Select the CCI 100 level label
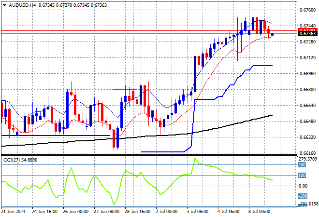The height and width of the screenshot is (217, 319). [x=302, y=176]
